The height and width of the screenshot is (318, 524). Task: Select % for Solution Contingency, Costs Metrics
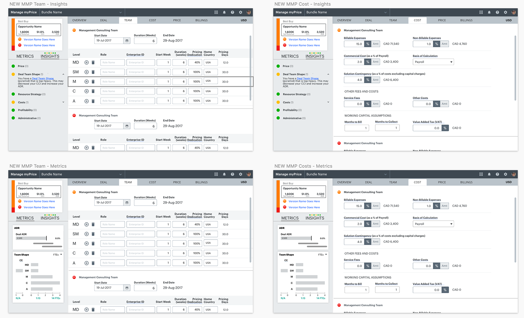pos(368,242)
